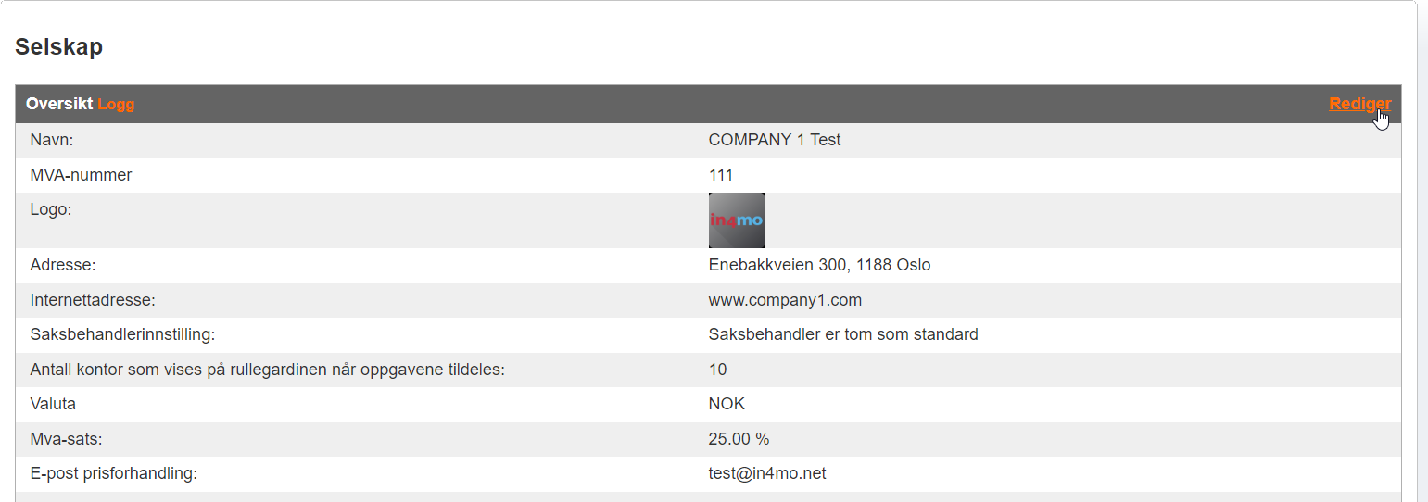Viewport: 1428px width, 502px height.
Task: Click the www.company1.com web address
Action: [x=785, y=300]
